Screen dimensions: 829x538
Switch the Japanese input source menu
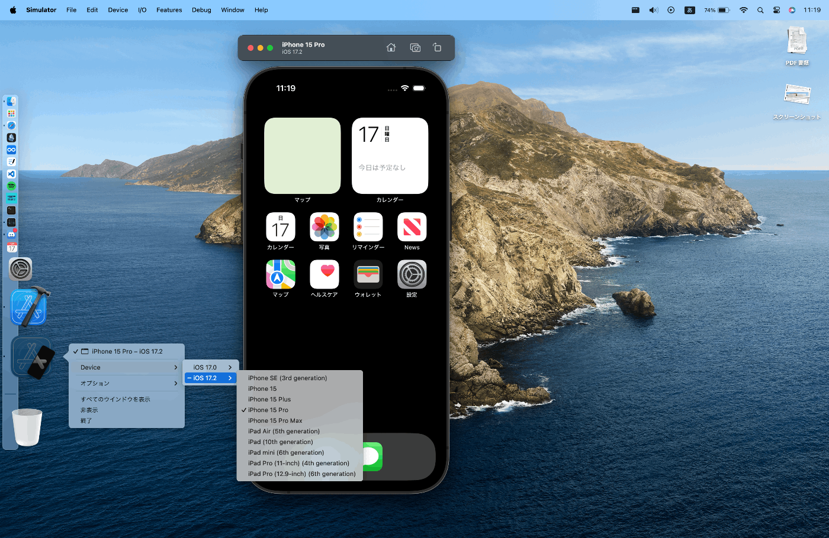[689, 10]
